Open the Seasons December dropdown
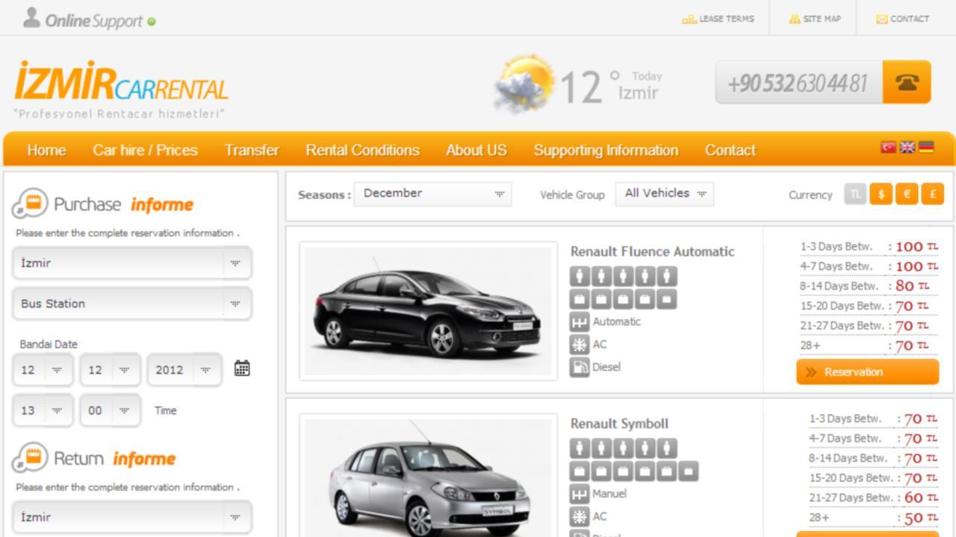This screenshot has height=537, width=956. 433,194
